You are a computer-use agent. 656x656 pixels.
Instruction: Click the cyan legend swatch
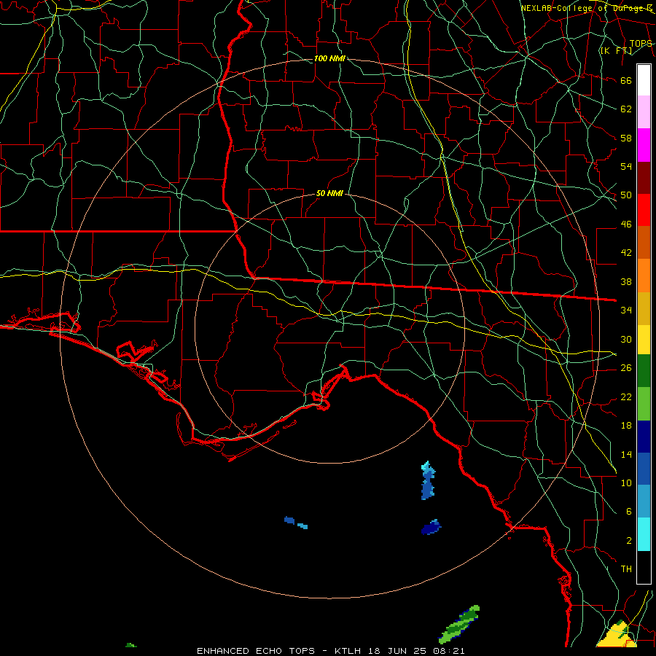tap(644, 534)
